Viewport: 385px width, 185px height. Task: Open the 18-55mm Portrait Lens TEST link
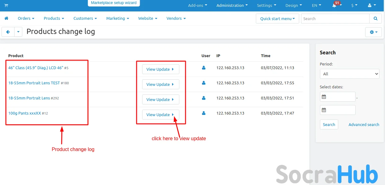click(34, 83)
